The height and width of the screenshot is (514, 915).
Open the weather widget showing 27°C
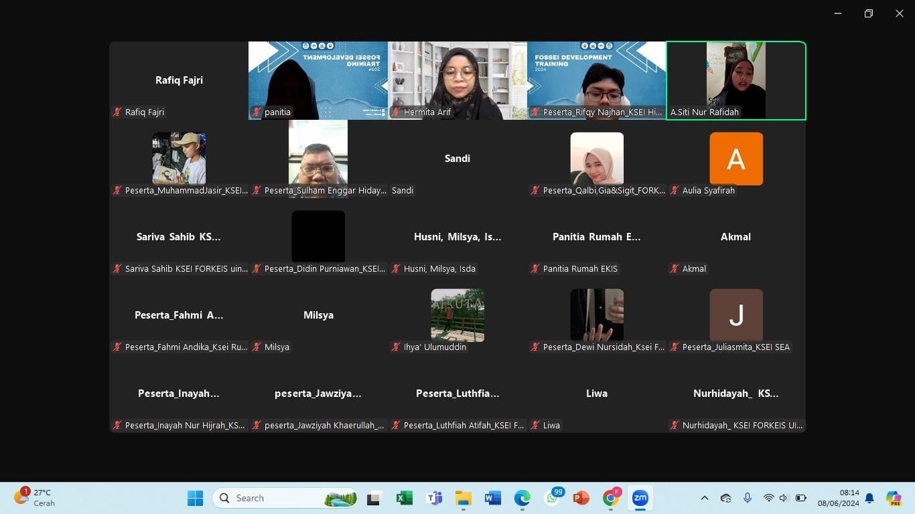(x=35, y=498)
